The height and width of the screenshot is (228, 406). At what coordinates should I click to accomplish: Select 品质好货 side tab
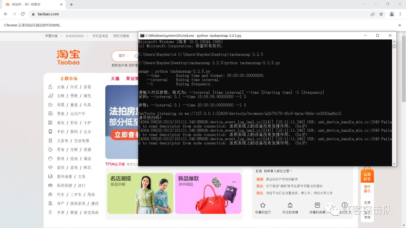(x=367, y=177)
